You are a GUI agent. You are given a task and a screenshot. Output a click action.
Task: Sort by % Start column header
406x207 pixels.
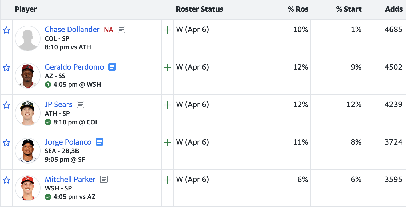[x=349, y=9]
